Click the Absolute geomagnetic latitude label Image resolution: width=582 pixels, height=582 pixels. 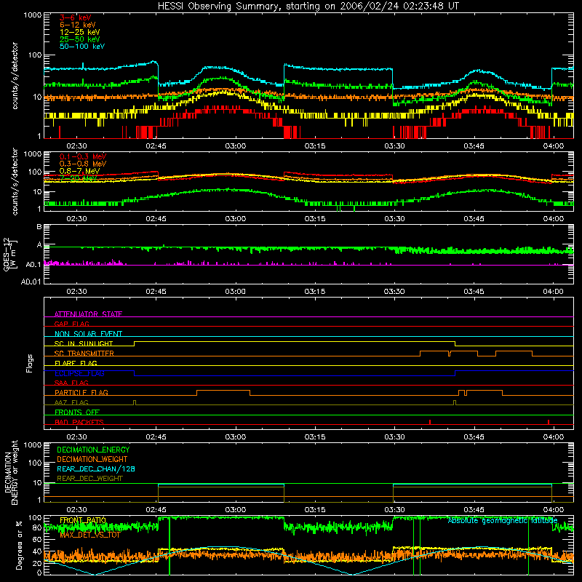coord(503,520)
